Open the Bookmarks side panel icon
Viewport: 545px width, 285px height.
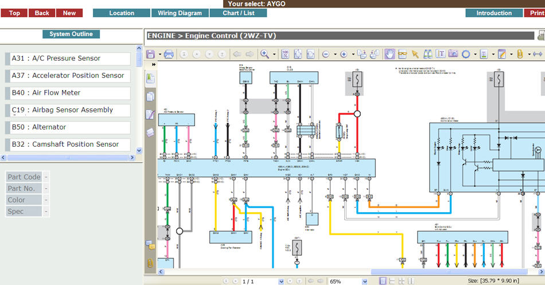click(150, 78)
